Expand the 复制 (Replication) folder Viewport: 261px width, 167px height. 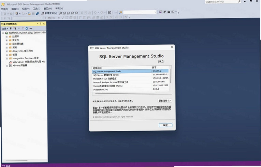click(7, 48)
